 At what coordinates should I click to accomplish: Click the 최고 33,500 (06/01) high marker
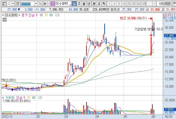(133, 18)
